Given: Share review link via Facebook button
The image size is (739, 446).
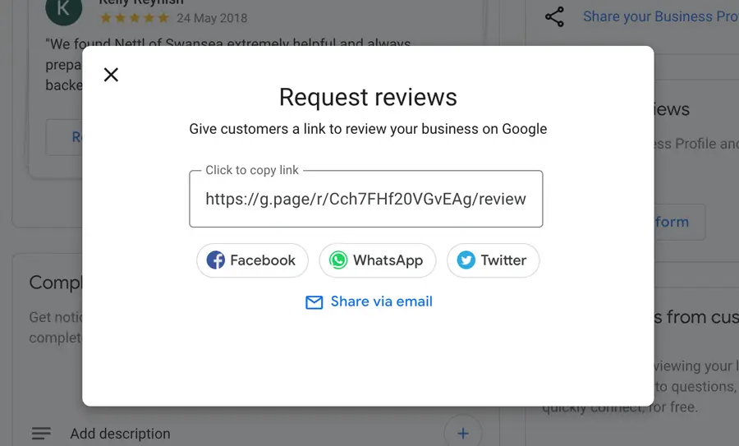Looking at the screenshot, I should (x=252, y=260).
